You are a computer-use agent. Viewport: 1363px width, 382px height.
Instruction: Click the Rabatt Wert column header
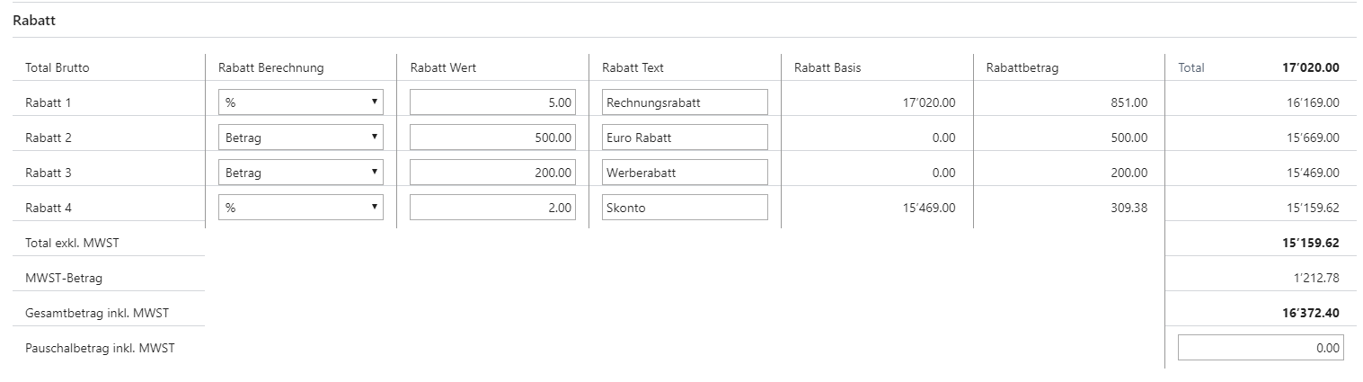click(x=443, y=67)
